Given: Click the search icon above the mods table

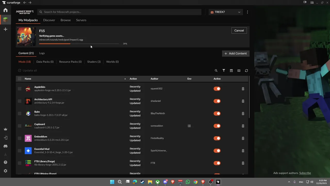Looking at the screenshot, I should [216, 71].
